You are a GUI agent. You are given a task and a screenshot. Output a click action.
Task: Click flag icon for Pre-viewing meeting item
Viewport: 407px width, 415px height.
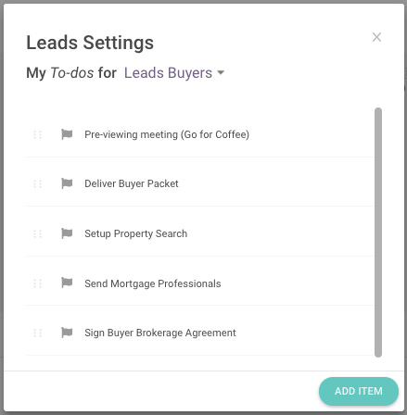pos(67,134)
